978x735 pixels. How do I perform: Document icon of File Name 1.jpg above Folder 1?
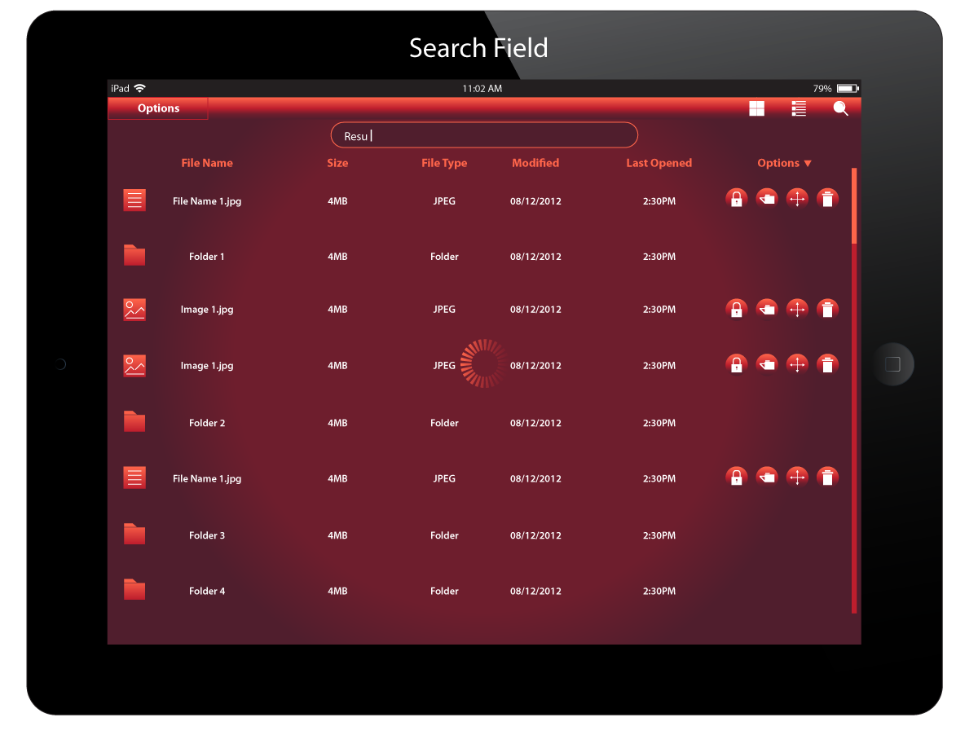pyautogui.click(x=134, y=200)
